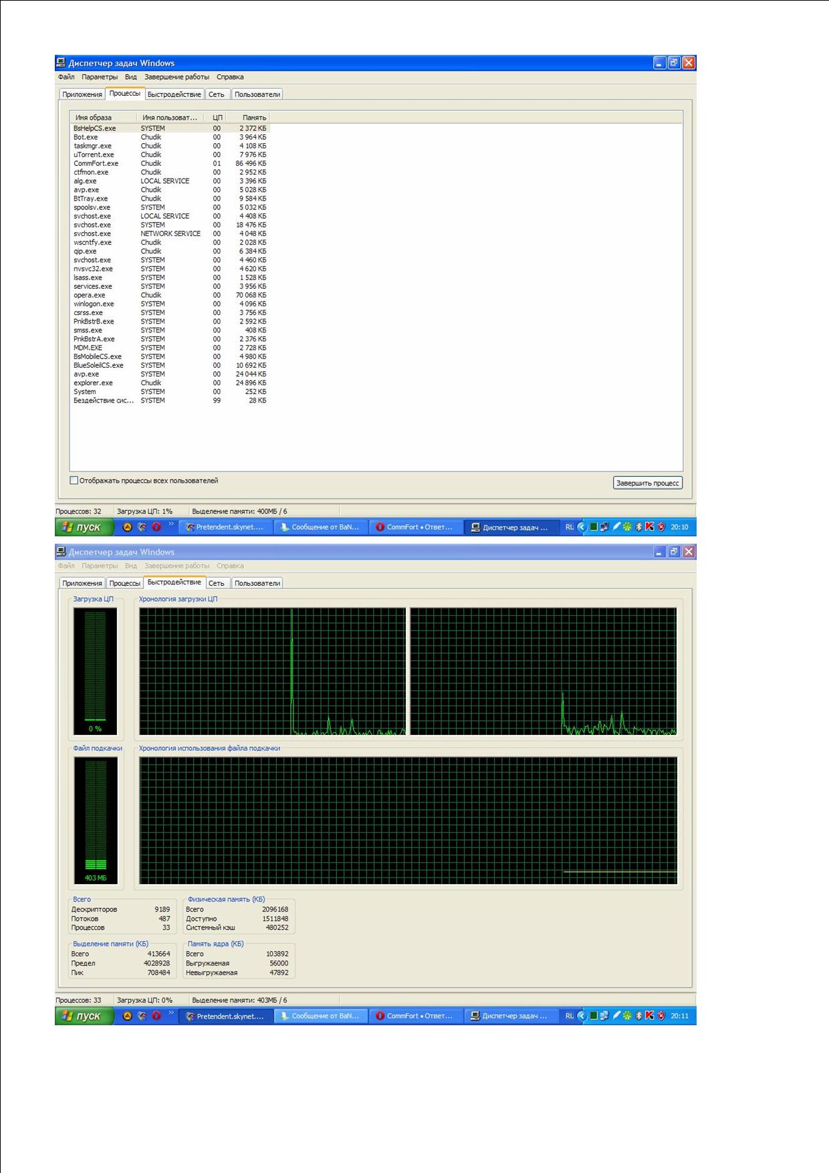829x1173 pixels.
Task: Open the CommFort taskbar button on the 20:10 taskbar
Action: pos(414,527)
